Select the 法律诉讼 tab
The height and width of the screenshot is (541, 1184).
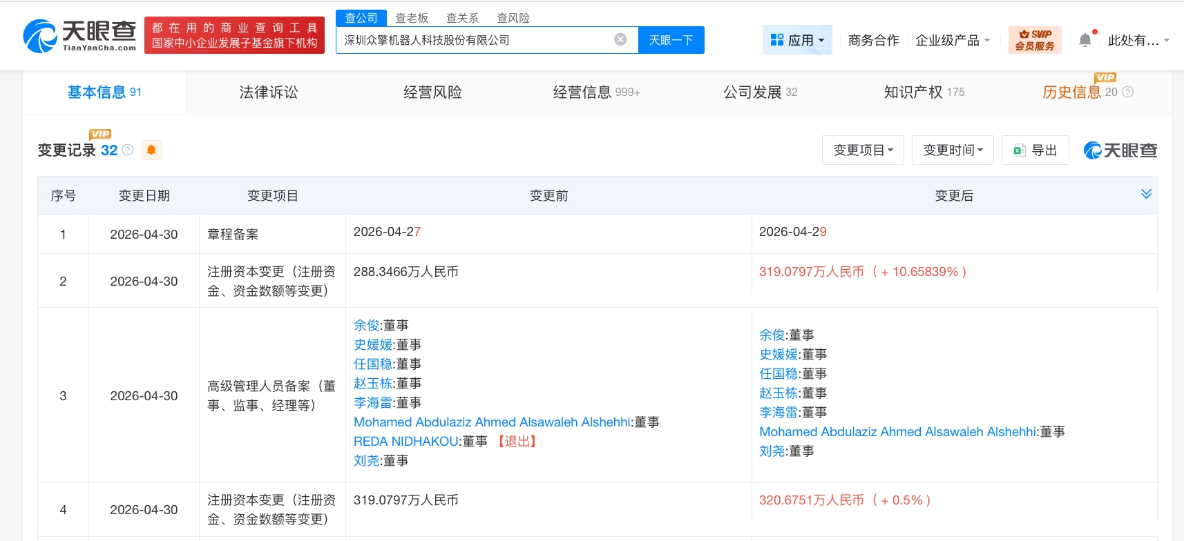(269, 92)
